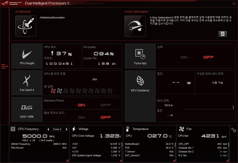
Task: Switch active frequency mode ON
Action: coord(81,117)
